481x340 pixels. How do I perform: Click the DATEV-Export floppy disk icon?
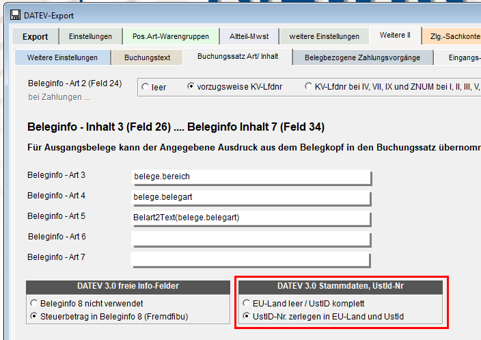click(15, 15)
